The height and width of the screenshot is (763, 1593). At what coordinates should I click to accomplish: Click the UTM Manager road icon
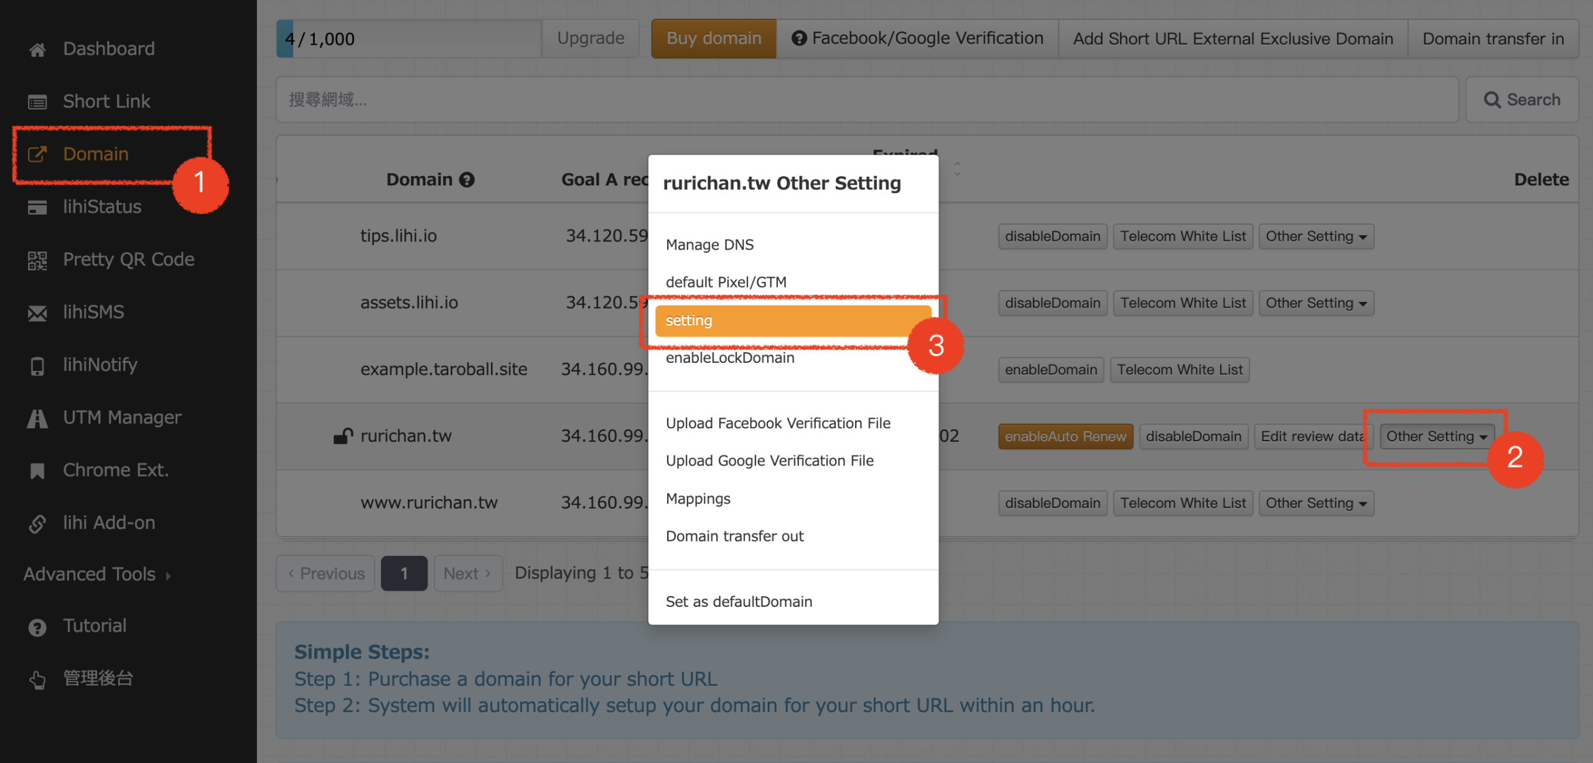click(x=37, y=418)
